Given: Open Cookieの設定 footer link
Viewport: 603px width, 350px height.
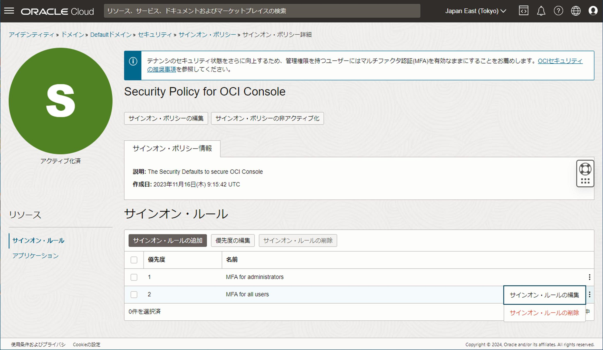Looking at the screenshot, I should click(x=87, y=344).
